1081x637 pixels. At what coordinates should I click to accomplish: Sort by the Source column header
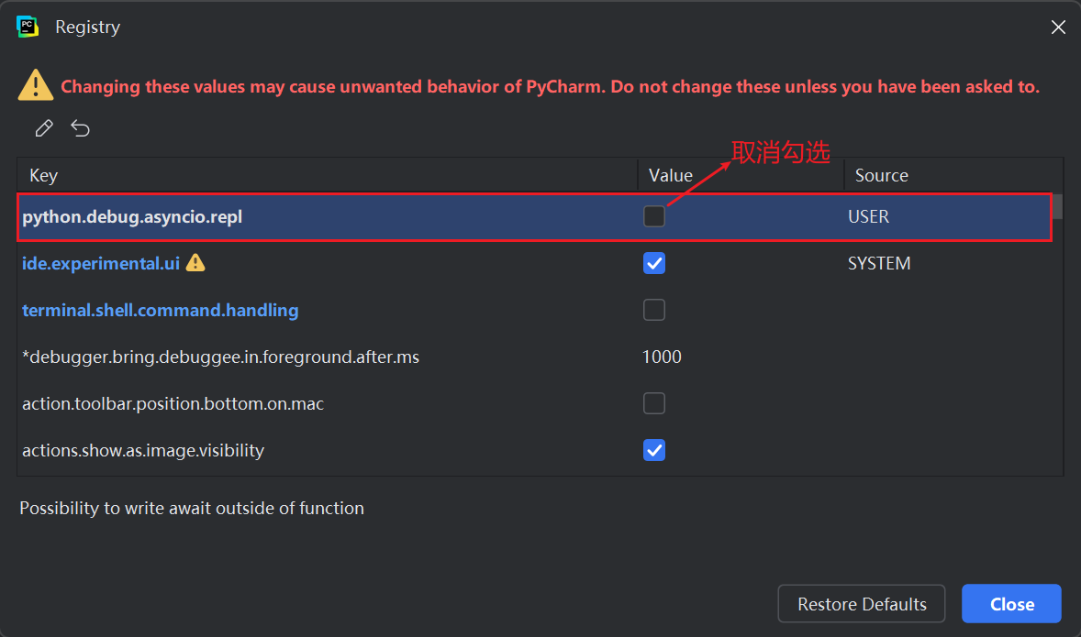pyautogui.click(x=881, y=175)
